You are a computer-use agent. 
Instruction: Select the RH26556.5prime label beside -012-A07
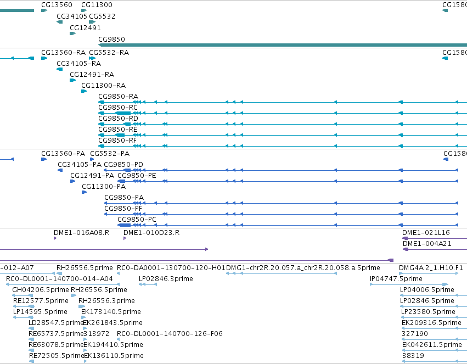pos(85,268)
